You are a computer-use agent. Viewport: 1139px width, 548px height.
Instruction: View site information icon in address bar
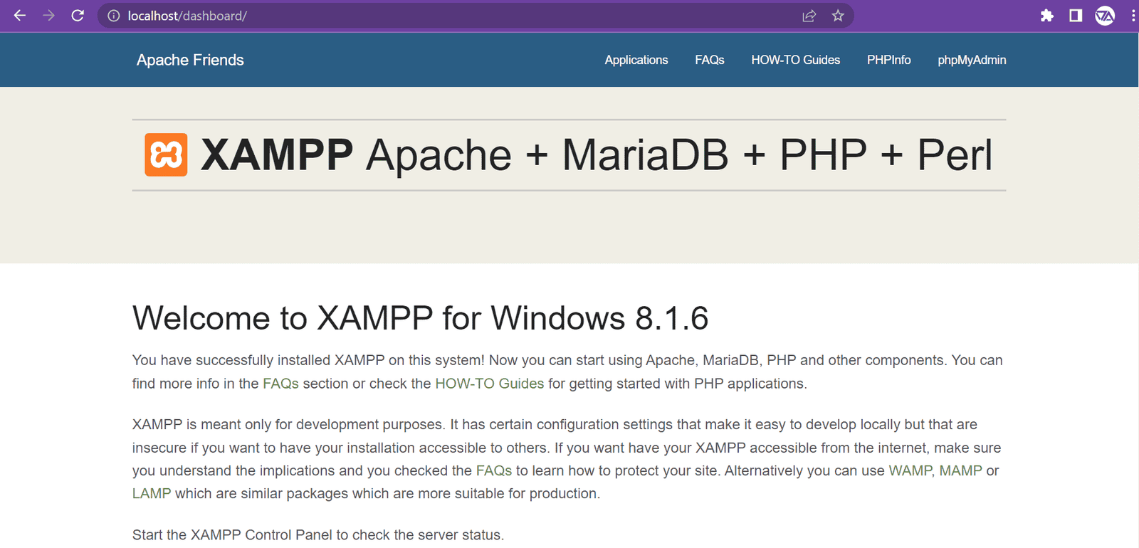113,16
